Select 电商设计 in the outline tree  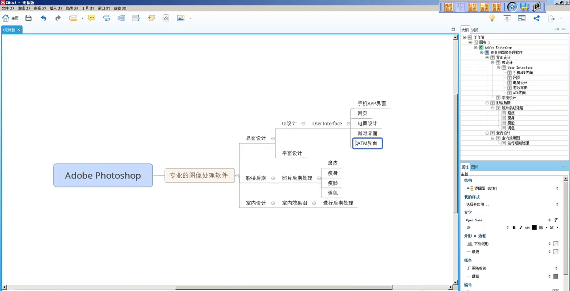[520, 83]
